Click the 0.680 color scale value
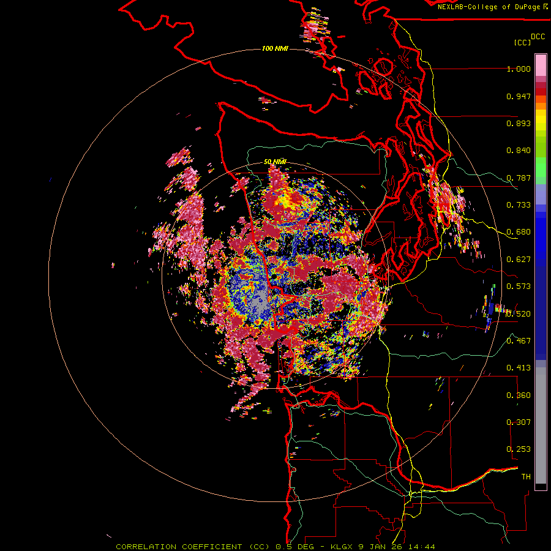Image resolution: width=551 pixels, height=551 pixels. point(519,232)
